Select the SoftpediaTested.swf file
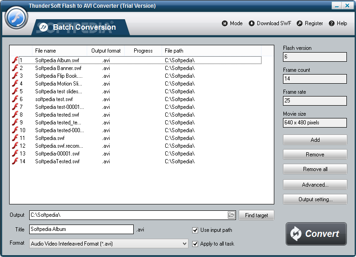Screen dimensions: 356x257 tap(58, 161)
